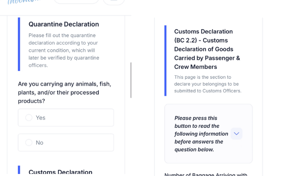This screenshot has height=176, width=283.
Task: Click the blue accent bar below the No option
Action: [x=19, y=171]
